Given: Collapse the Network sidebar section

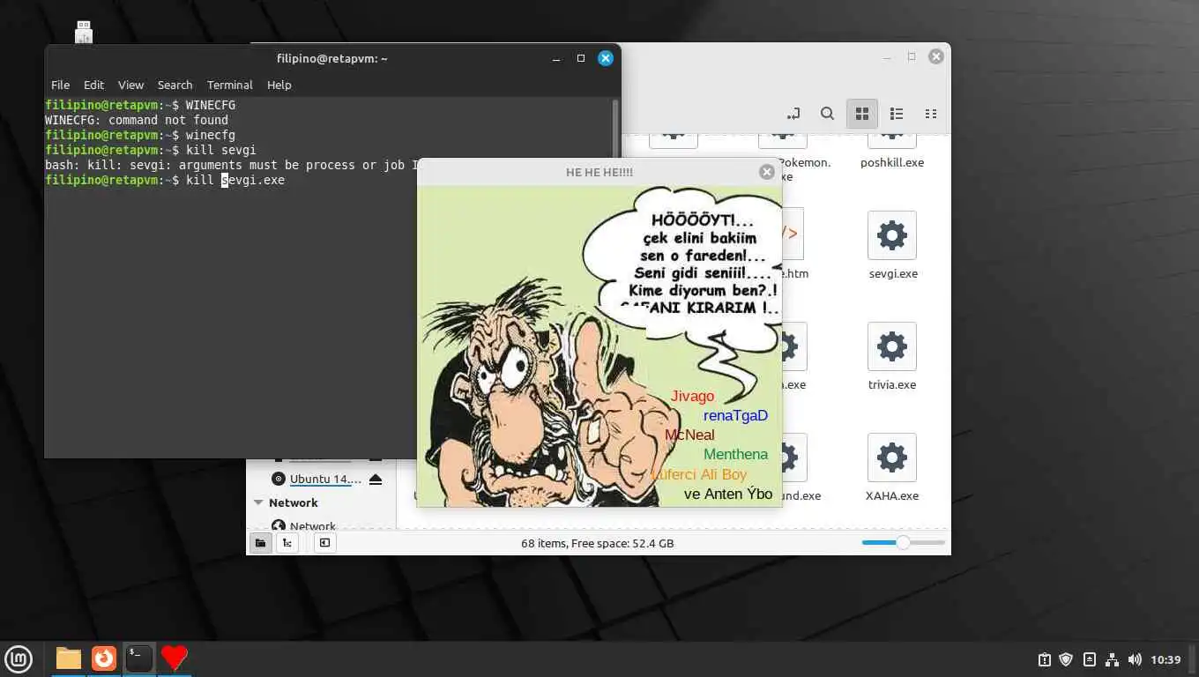Looking at the screenshot, I should pos(259,502).
